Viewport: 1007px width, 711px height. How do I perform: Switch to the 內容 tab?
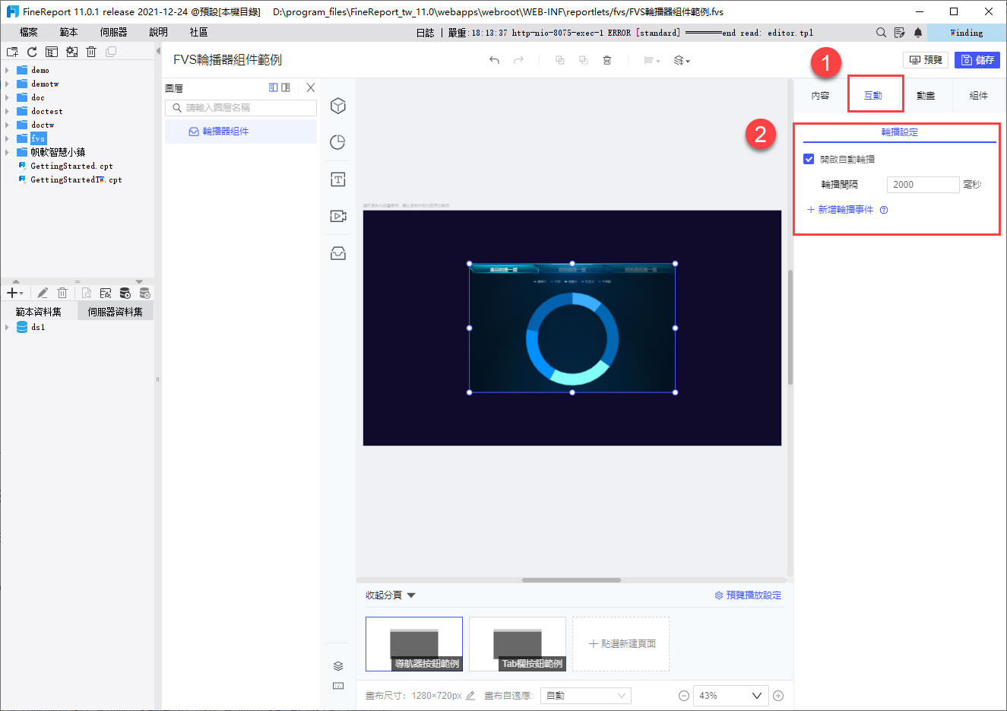820,96
